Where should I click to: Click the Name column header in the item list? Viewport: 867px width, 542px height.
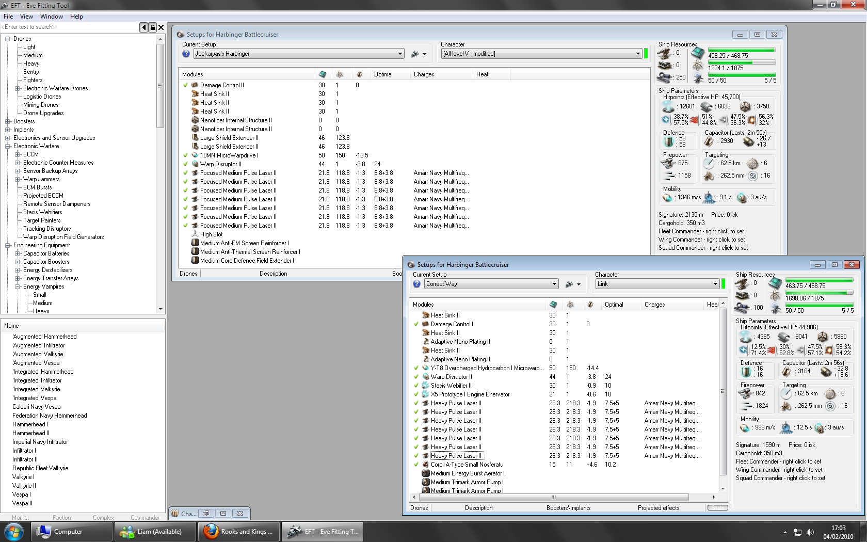(x=83, y=326)
